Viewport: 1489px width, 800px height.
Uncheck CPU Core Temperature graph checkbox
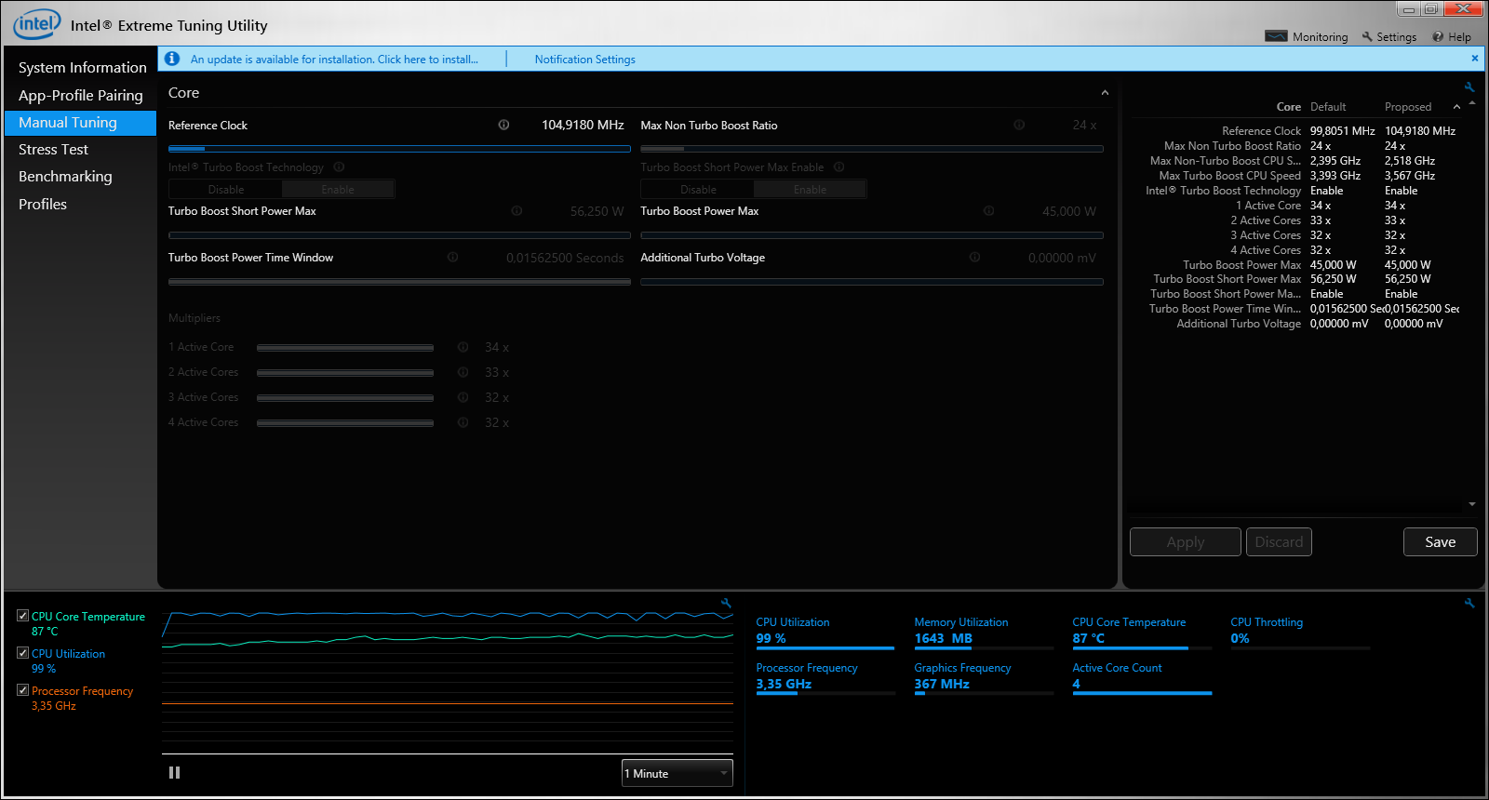22,616
